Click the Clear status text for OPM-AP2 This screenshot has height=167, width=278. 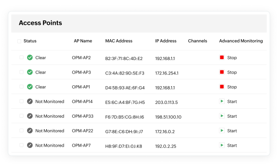click(41, 58)
